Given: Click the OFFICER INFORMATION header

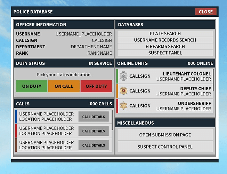Looking at the screenshot, I should (64, 24).
